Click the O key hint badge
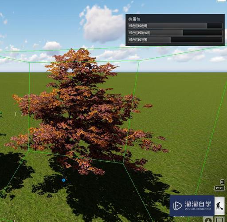 (222, 182)
